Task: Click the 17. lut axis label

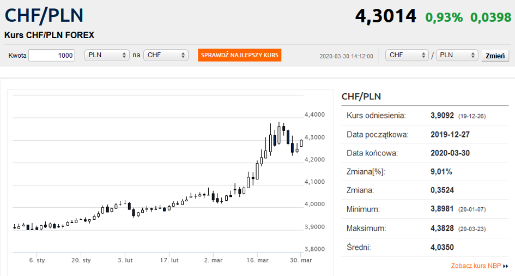Action: pyautogui.click(x=169, y=260)
